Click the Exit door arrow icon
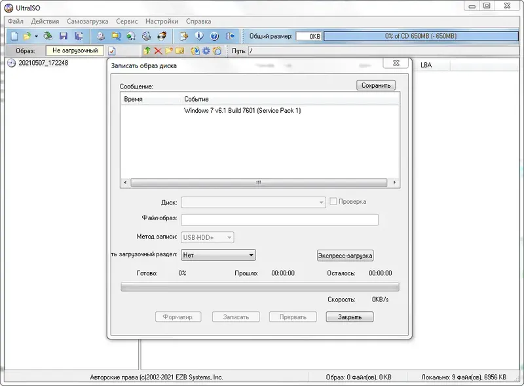The image size is (524, 386). pos(230,36)
